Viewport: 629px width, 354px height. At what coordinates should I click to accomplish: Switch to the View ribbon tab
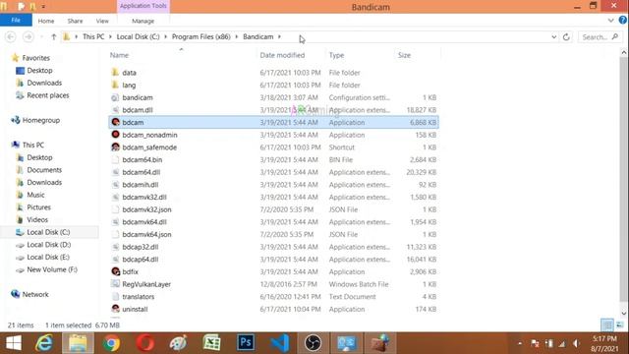pos(102,21)
